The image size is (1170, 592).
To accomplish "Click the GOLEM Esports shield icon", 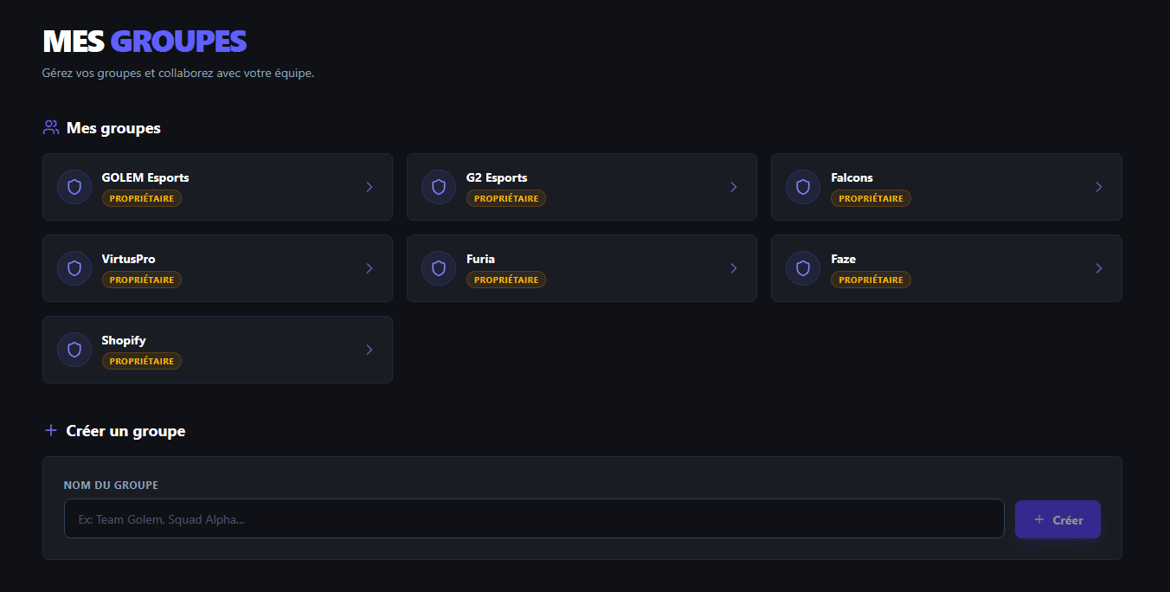I will point(74,186).
